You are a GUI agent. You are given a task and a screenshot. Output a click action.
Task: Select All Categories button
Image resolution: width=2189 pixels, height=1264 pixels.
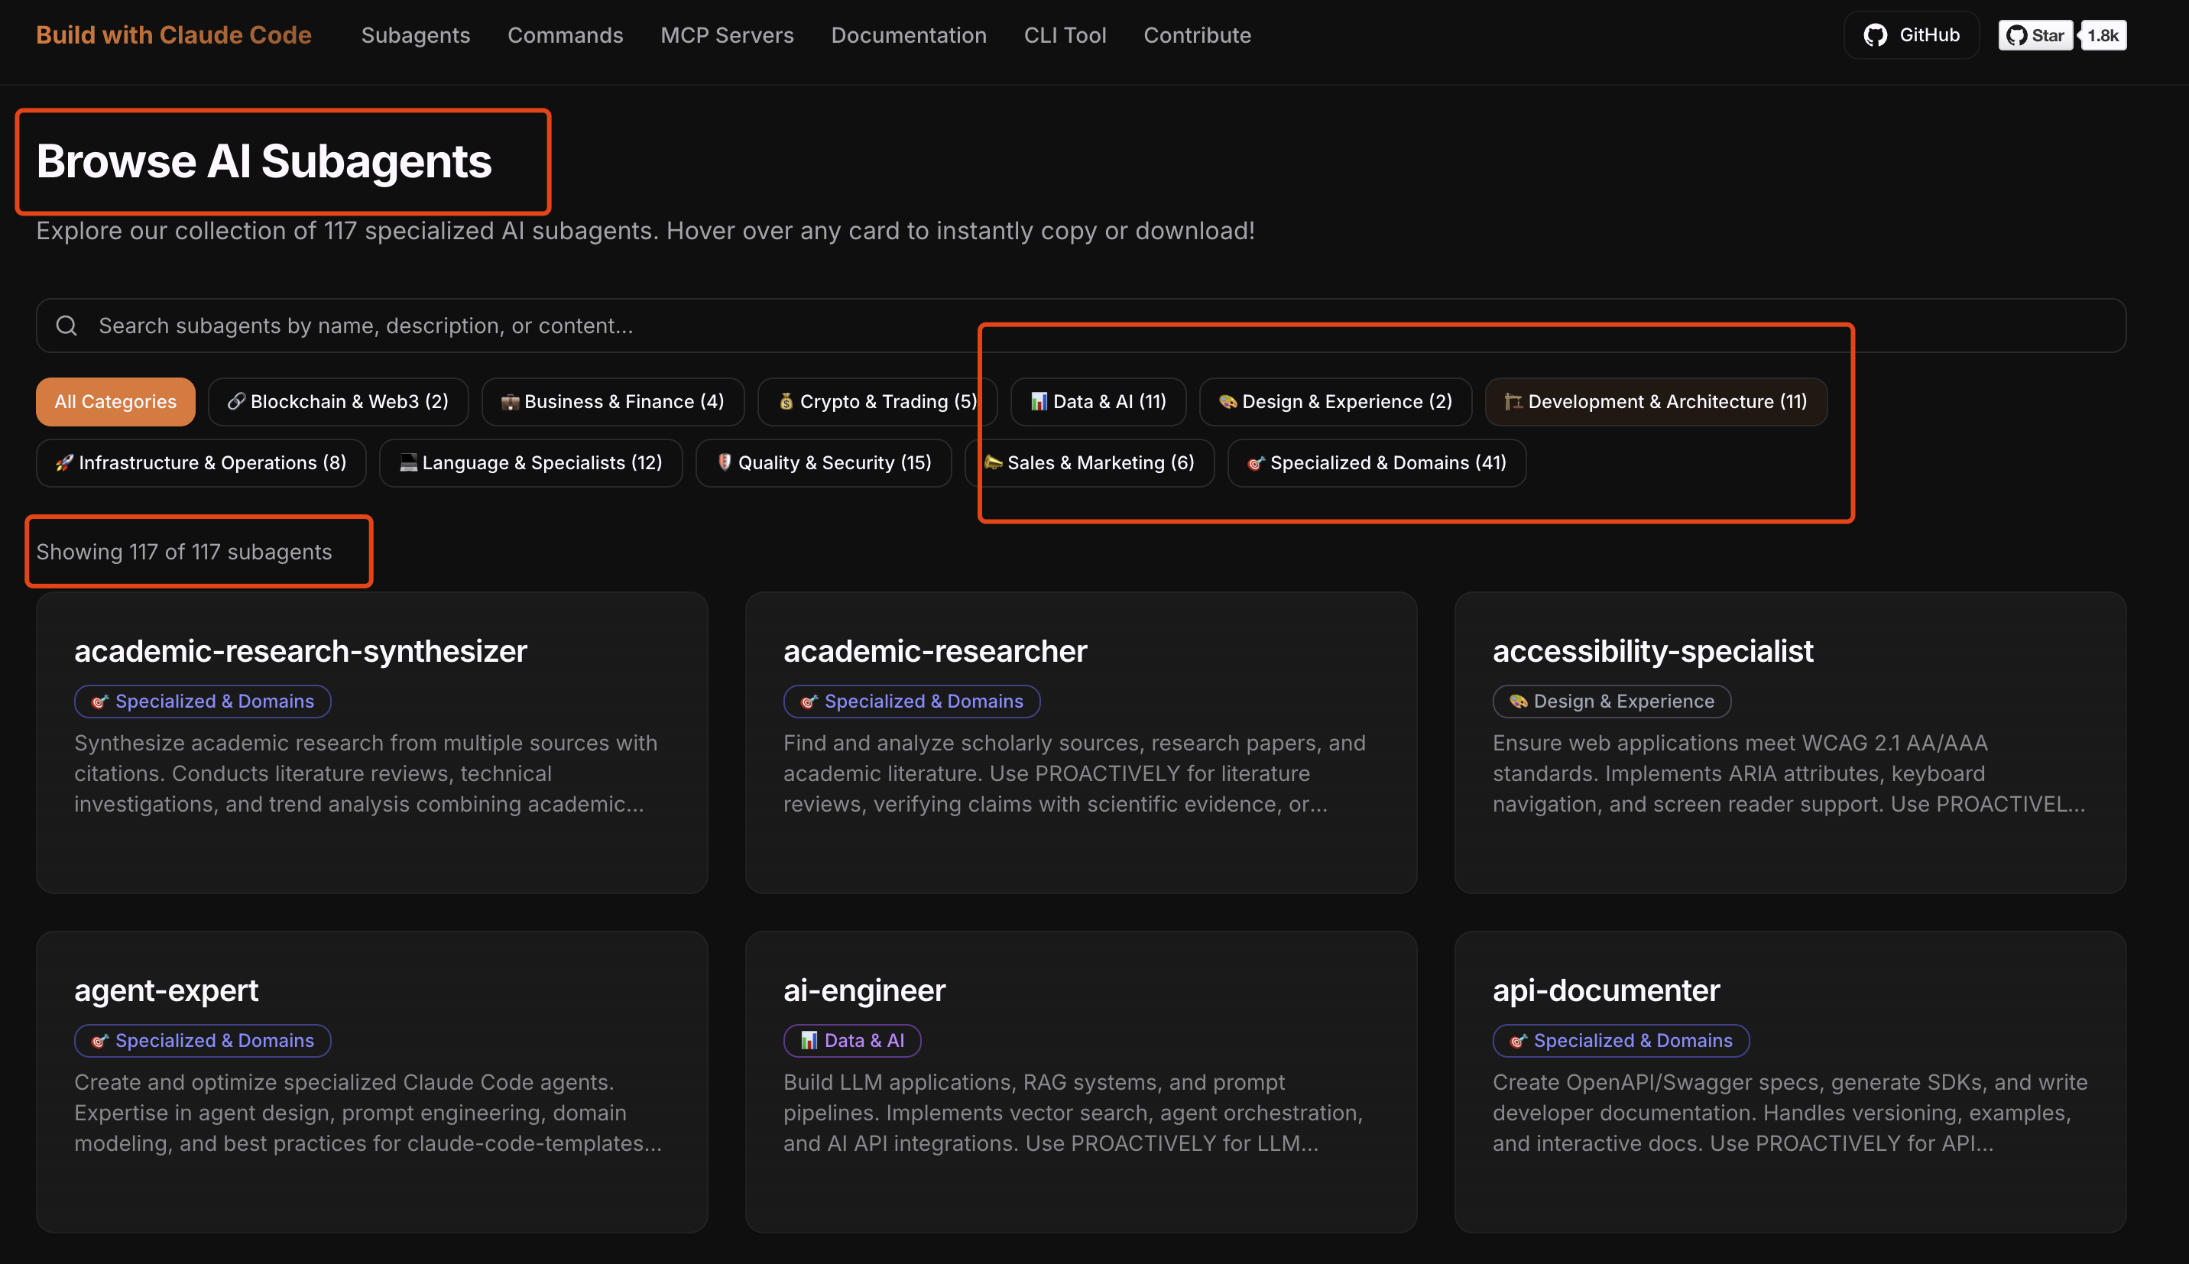(115, 401)
